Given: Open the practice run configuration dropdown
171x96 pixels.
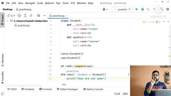Looking at the screenshot, I should (122, 9).
